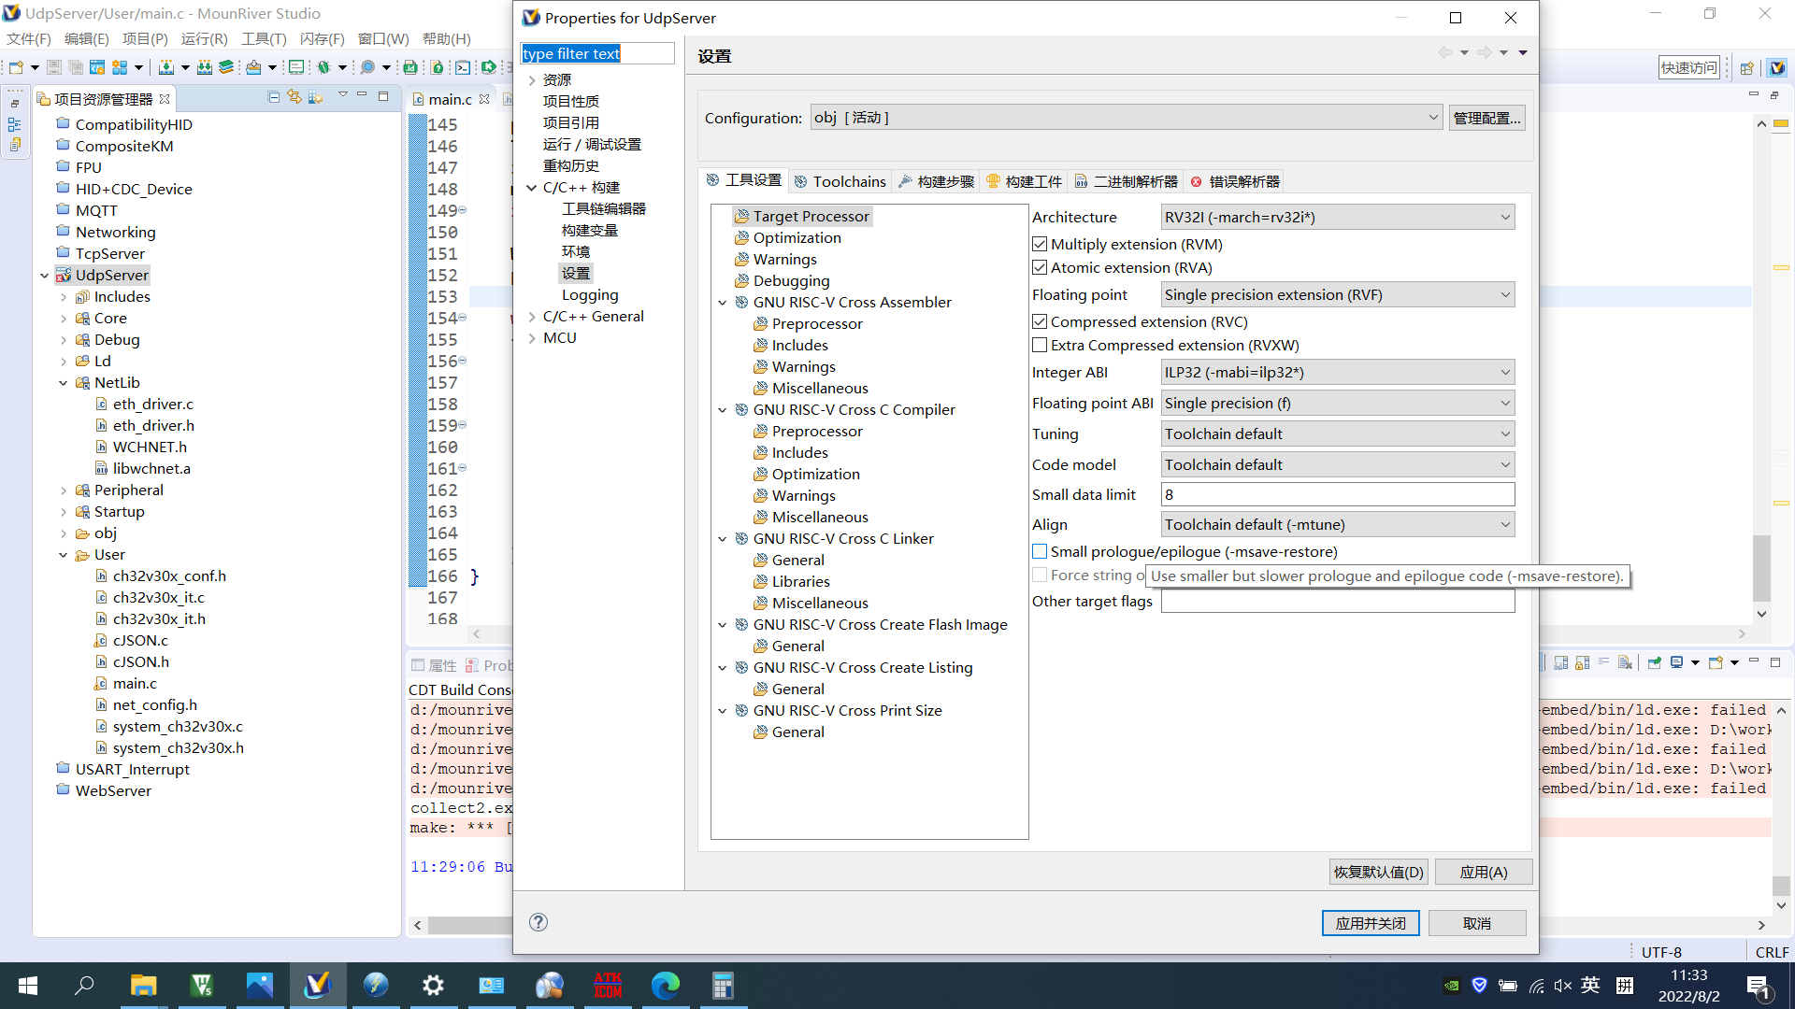Open the Windows Start menu
Screen dimensions: 1795x1009
(28, 986)
